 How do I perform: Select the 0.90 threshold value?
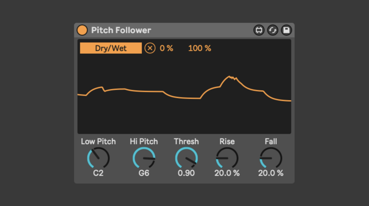coord(186,173)
